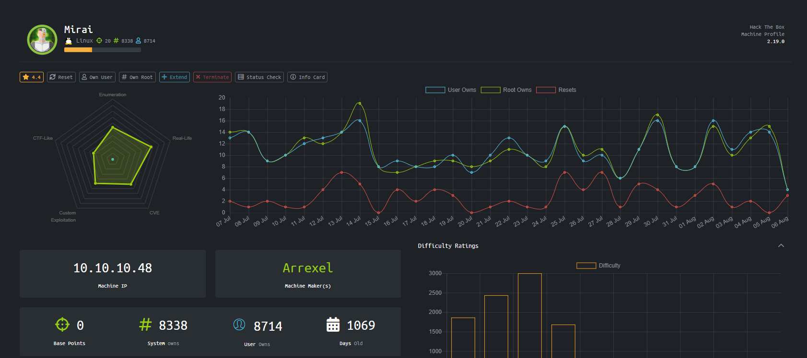807x358 pixels.
Task: Click the Root Owns peak point on 14 Jul
Action: tap(360, 103)
